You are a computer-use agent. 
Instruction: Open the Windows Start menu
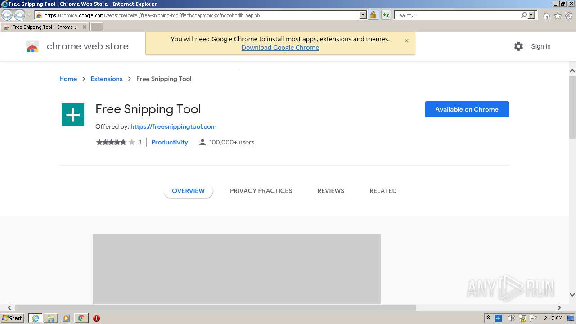pyautogui.click(x=13, y=318)
